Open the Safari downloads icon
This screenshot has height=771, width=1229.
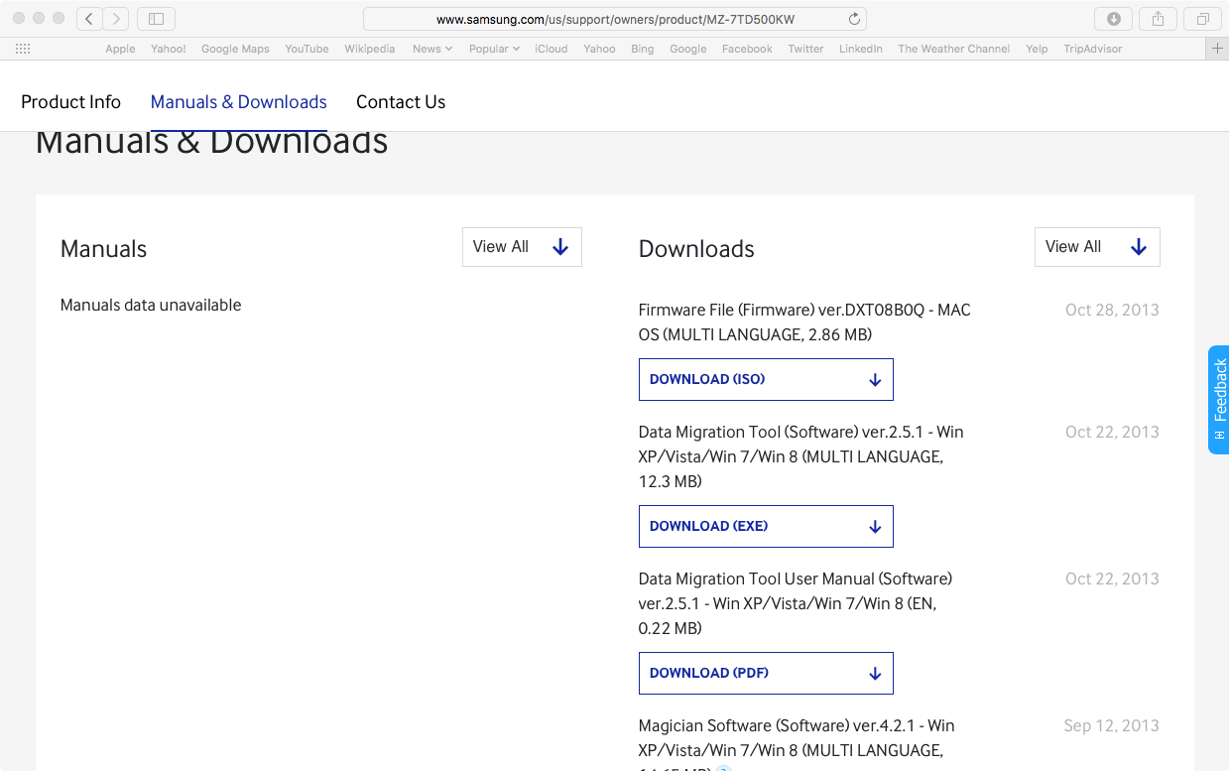point(1114,19)
